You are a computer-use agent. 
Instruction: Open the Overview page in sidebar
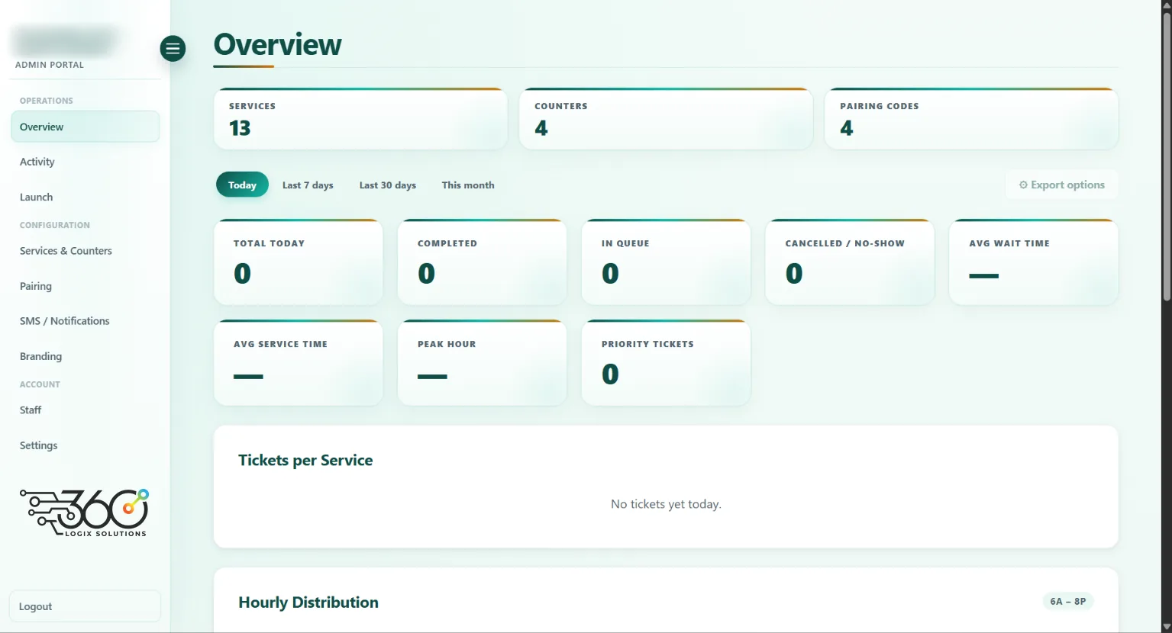coord(85,127)
